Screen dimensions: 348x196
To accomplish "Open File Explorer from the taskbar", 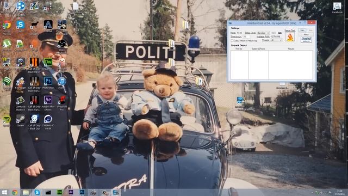I will pos(26,192).
